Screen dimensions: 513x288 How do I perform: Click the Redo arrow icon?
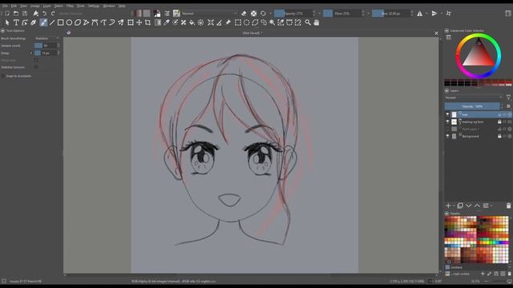(53, 14)
